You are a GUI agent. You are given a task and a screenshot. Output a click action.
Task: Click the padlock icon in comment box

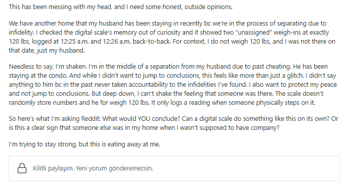pyautogui.click(x=22, y=168)
